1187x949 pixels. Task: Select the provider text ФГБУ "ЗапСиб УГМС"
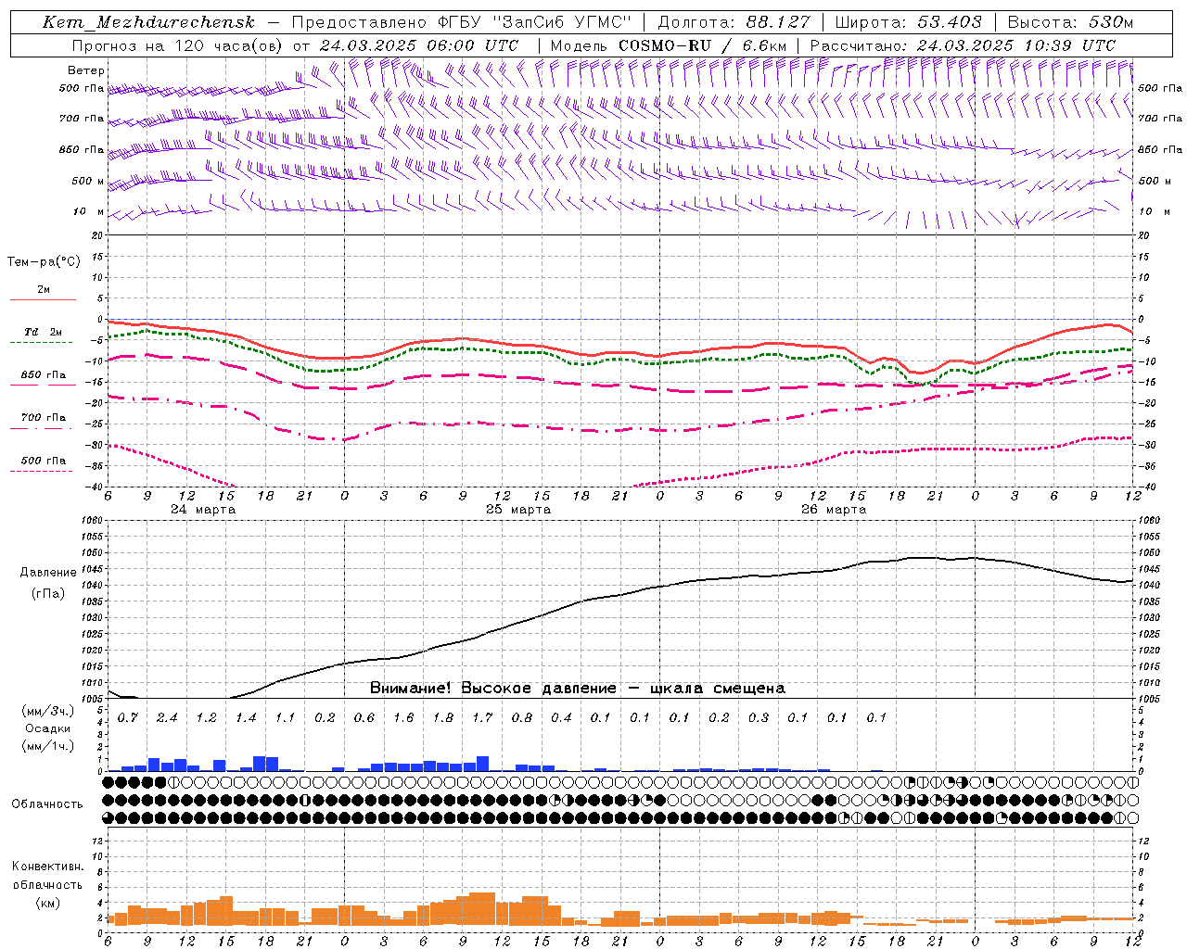[535, 22]
